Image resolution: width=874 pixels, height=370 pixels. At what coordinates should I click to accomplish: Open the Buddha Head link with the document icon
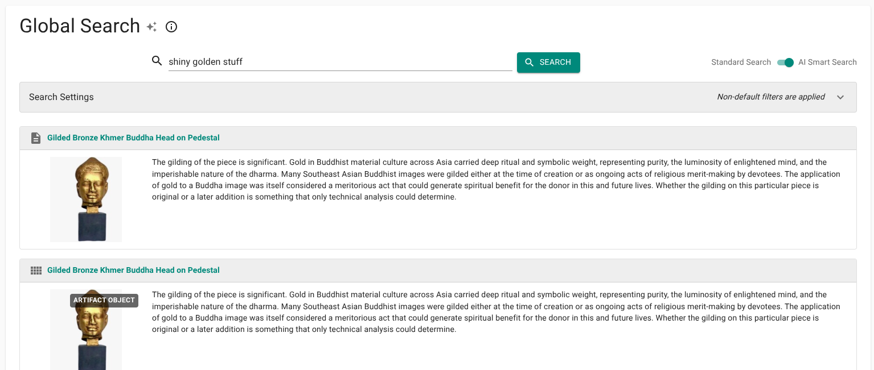133,138
